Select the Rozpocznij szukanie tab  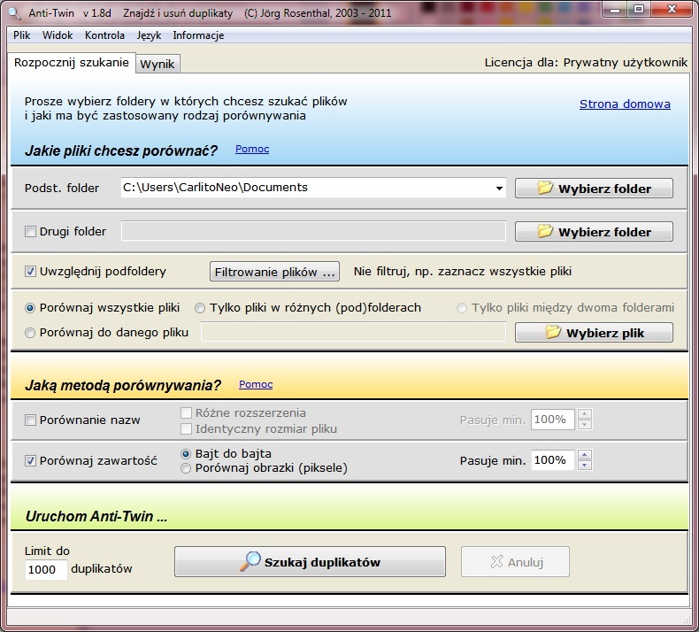(x=72, y=63)
